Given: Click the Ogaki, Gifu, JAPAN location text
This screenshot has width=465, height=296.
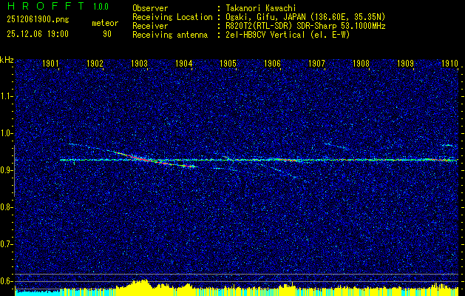Looking at the screenshot, I should tap(305, 17).
